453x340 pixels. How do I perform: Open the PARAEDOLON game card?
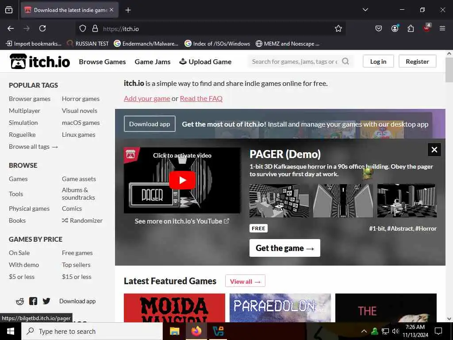click(280, 308)
